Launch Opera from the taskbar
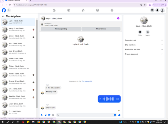 [23, 122]
